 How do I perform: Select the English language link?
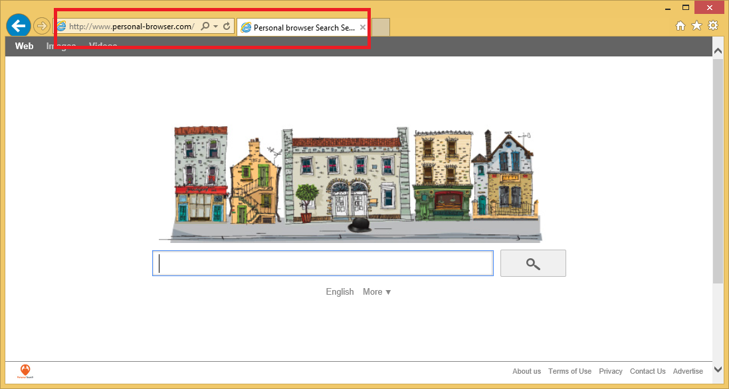coord(340,292)
